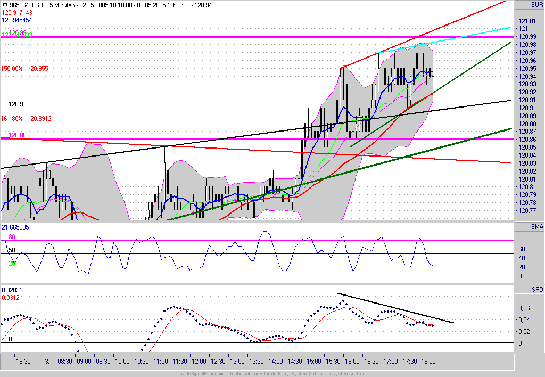Viewport: 545px width, 377px height.
Task: Click 120,97 on the price axis
Action: click(x=527, y=53)
